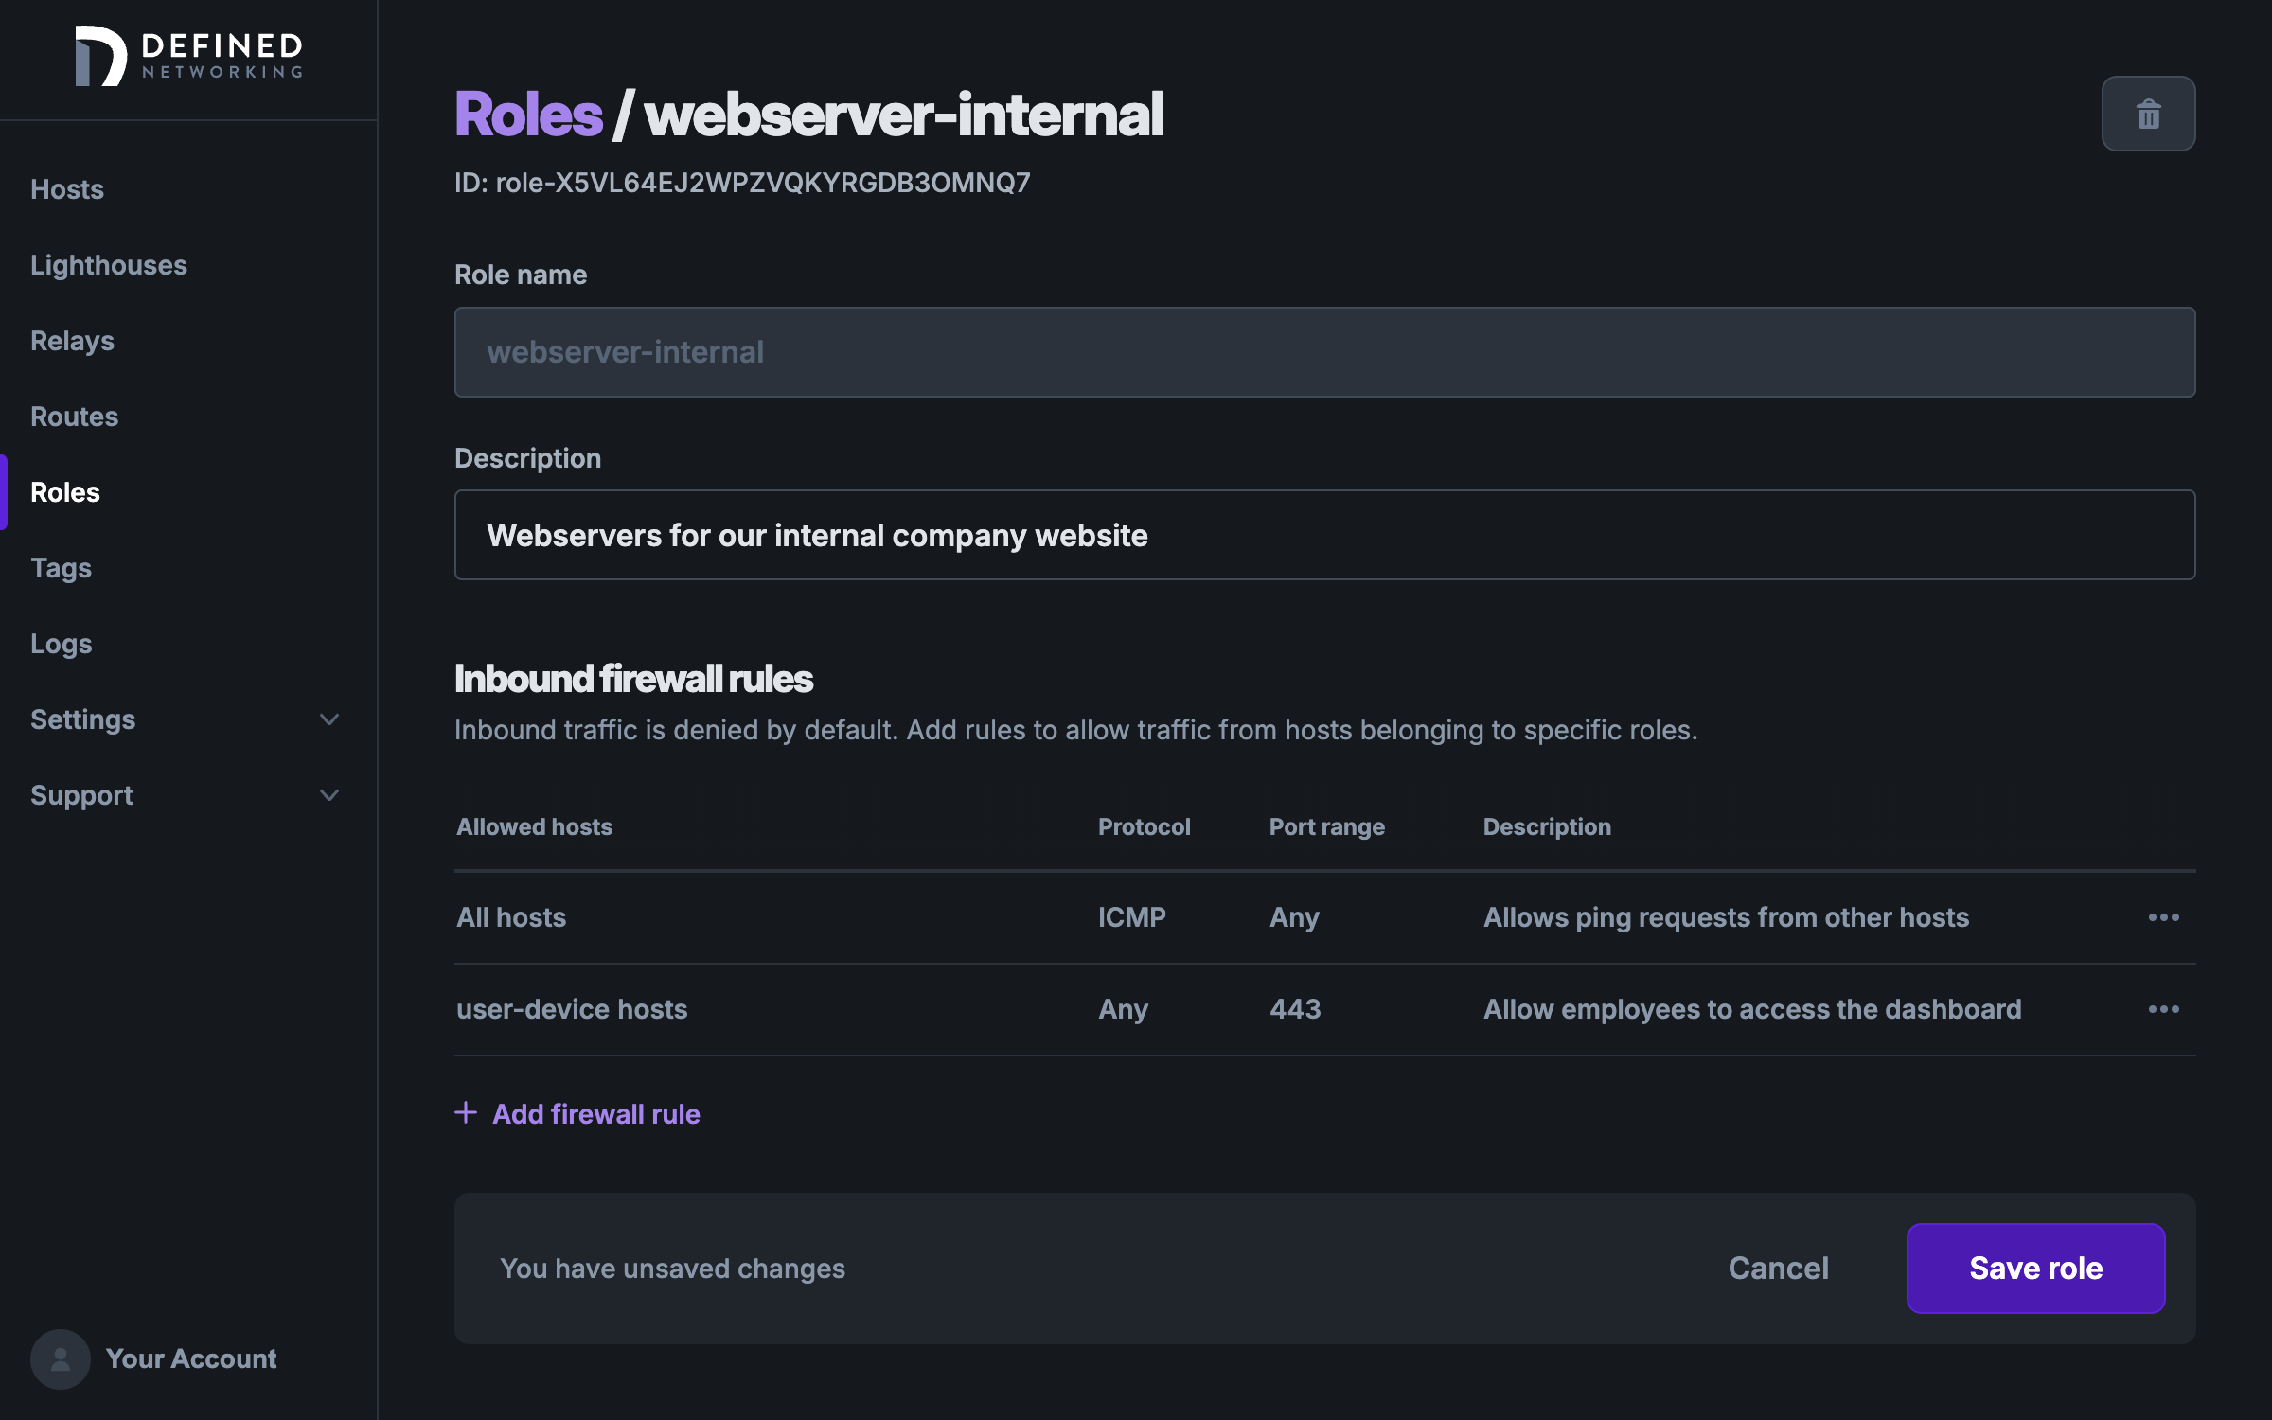Click the ellipsis for ICMP rule
Screen dimensions: 2272x1420
click(2162, 916)
